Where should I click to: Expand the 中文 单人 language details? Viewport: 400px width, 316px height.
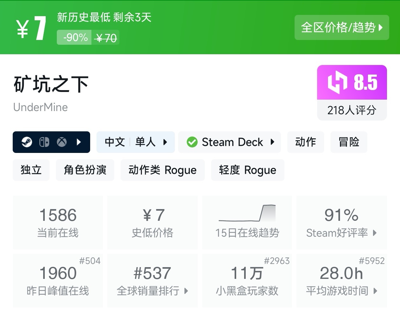click(x=136, y=142)
